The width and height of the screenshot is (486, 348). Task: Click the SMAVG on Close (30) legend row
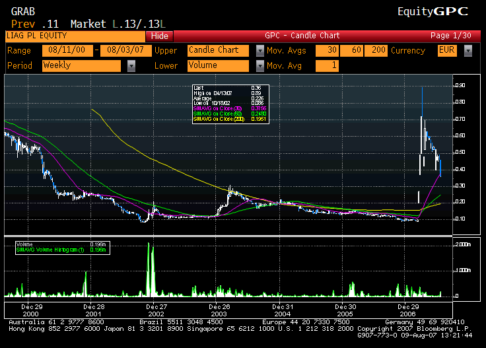coord(230,108)
